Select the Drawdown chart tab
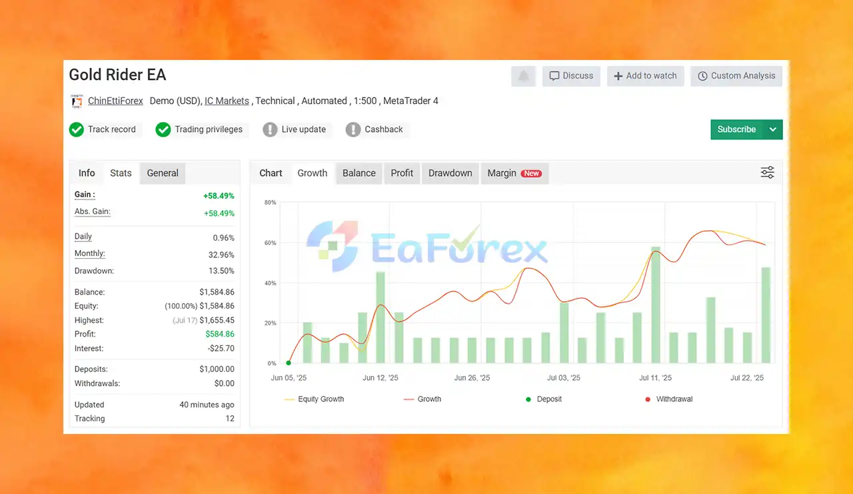 click(450, 173)
